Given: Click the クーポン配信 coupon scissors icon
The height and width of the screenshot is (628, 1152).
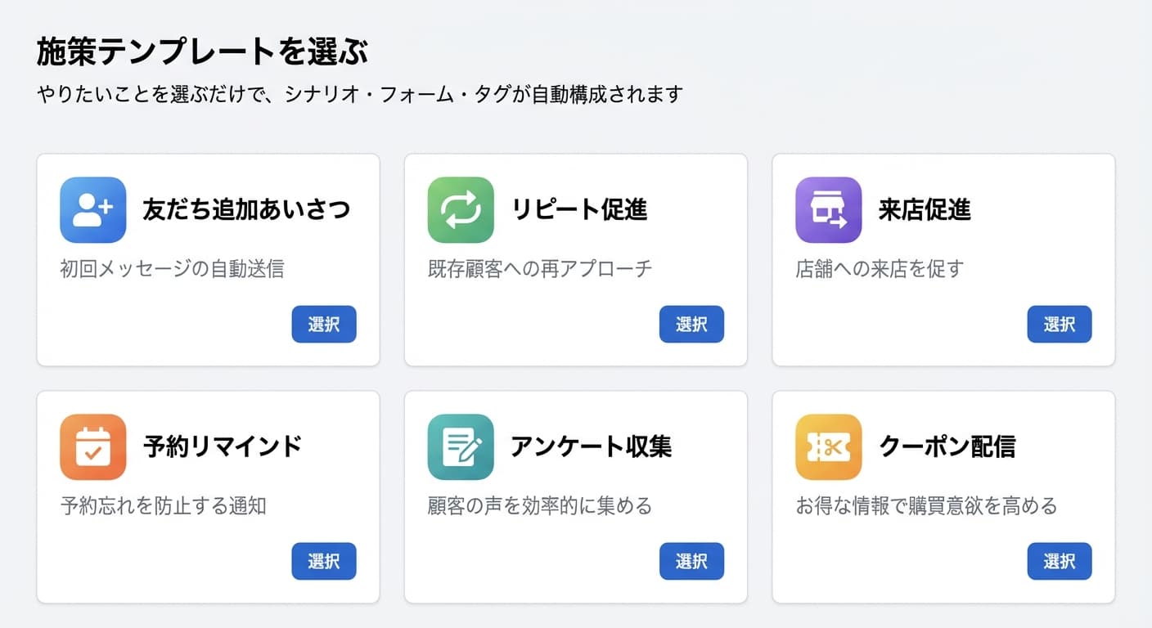Looking at the screenshot, I should (x=828, y=447).
